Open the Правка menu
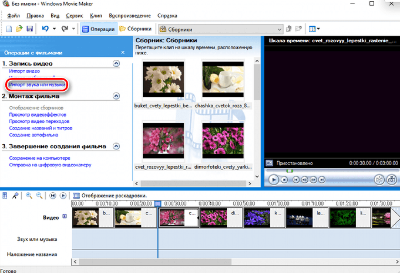This screenshot has height=273, width=400. pyautogui.click(x=35, y=16)
